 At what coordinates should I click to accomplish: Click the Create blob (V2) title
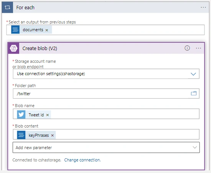coord(40,49)
